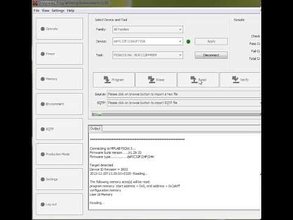Click the Program button
Viewport: 293px width, 220px height.
114,79
